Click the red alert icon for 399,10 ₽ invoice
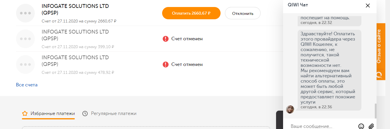 pos(166,39)
